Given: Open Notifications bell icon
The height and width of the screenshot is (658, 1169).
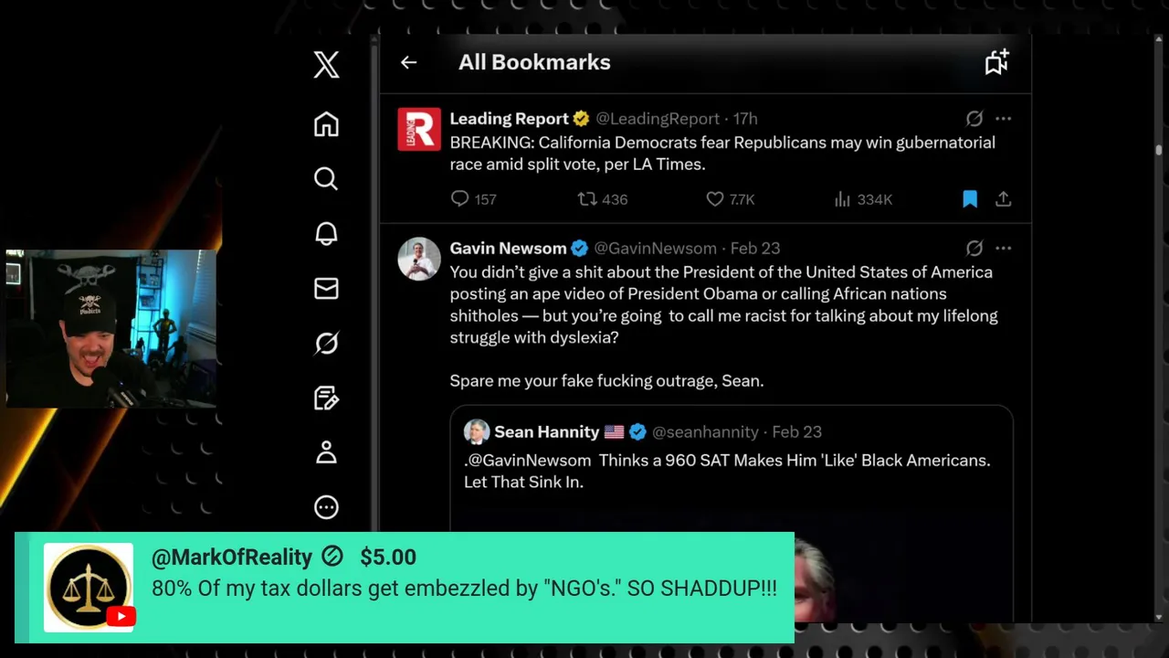Looking at the screenshot, I should (x=326, y=233).
